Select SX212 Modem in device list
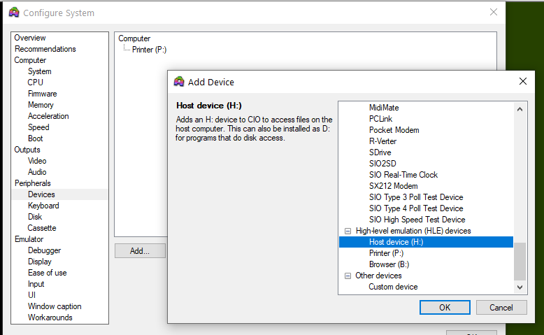 [393, 186]
